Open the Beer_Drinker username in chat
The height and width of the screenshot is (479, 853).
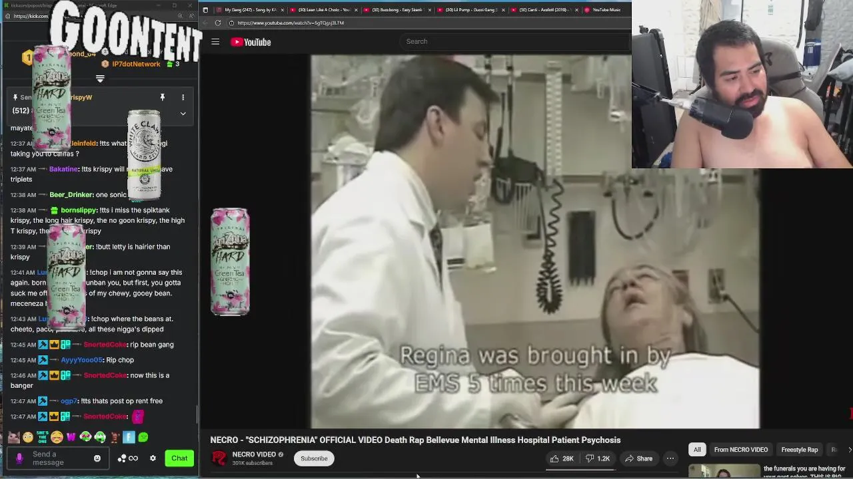coord(71,195)
